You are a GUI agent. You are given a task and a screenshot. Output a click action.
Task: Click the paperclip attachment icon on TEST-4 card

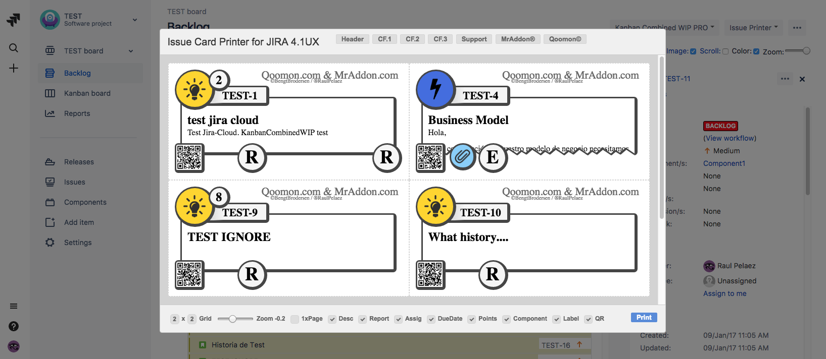point(462,157)
